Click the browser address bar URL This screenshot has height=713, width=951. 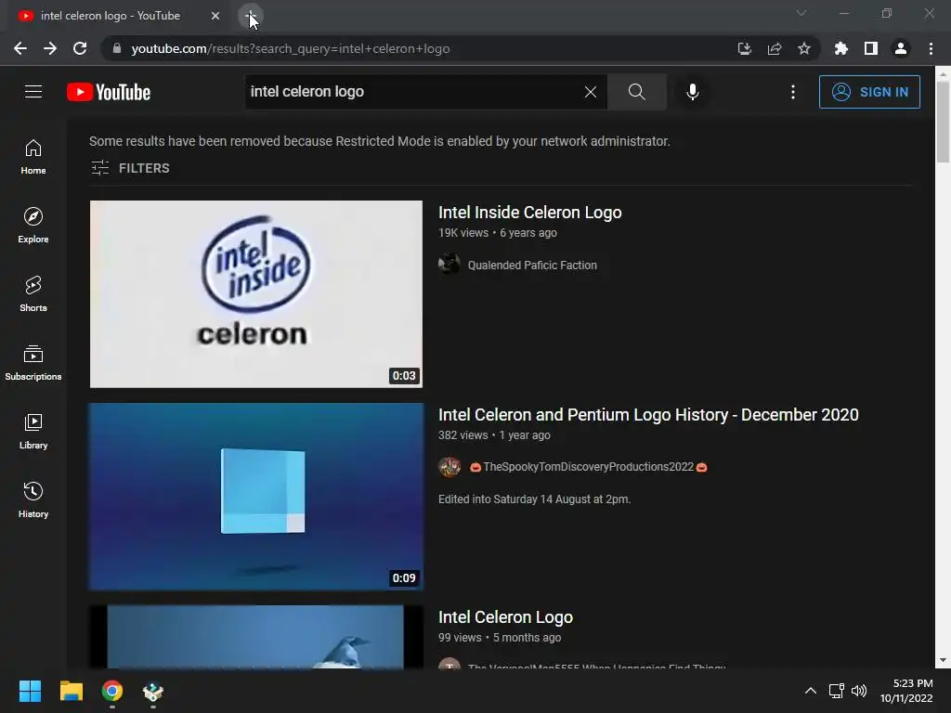291,48
